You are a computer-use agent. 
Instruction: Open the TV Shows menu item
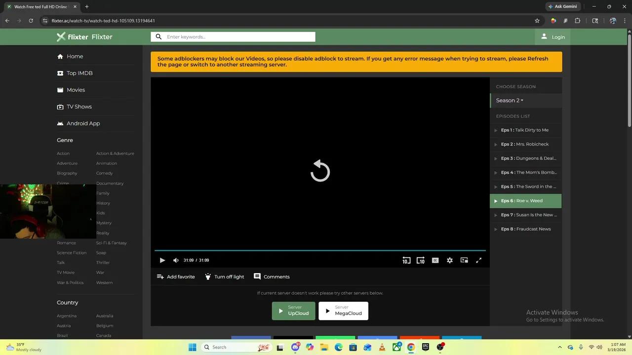[79, 106]
